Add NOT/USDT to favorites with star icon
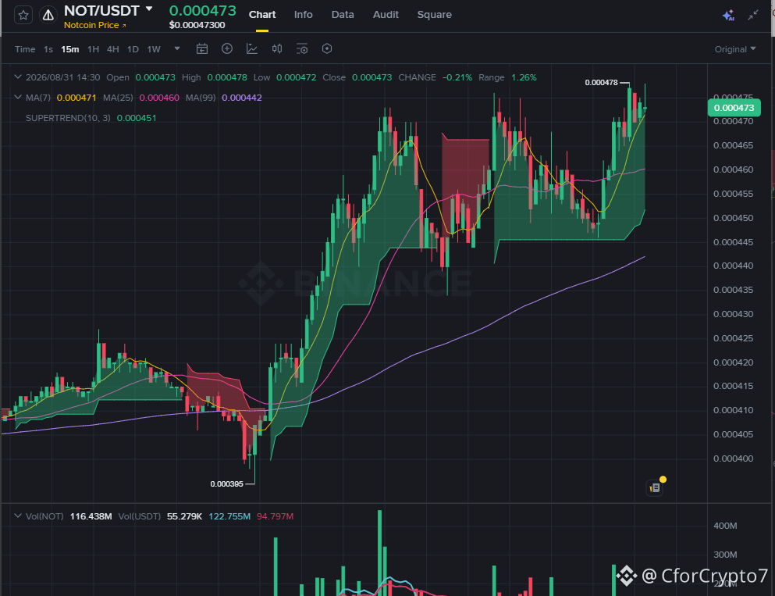 [x=23, y=16]
